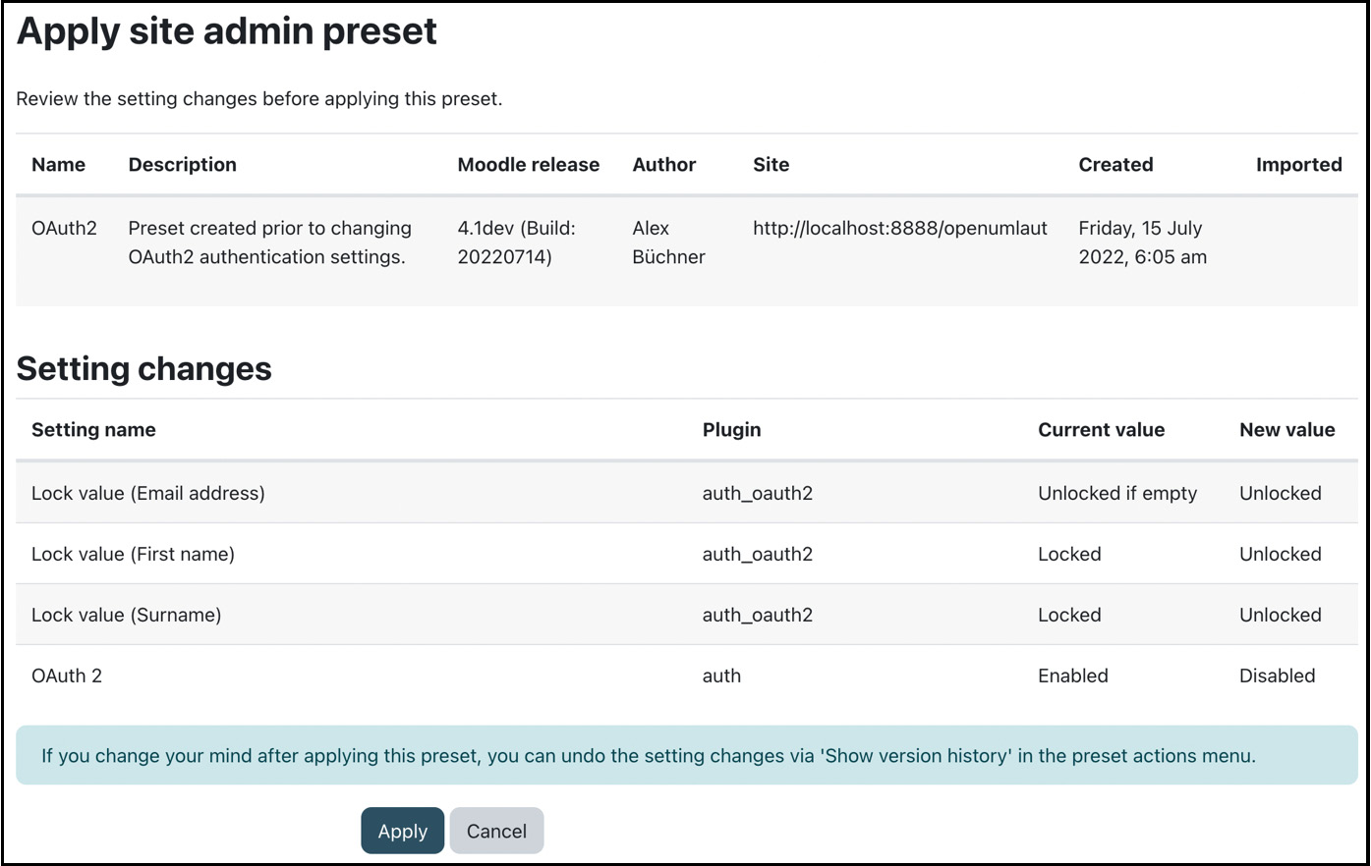The width and height of the screenshot is (1371, 866).
Task: Click the author 'Alex Büchner' cell
Action: click(x=668, y=243)
